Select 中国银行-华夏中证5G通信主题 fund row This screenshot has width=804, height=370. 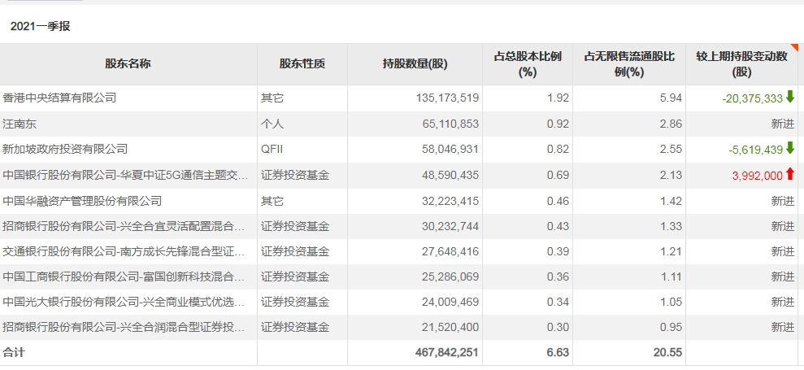[x=126, y=175]
